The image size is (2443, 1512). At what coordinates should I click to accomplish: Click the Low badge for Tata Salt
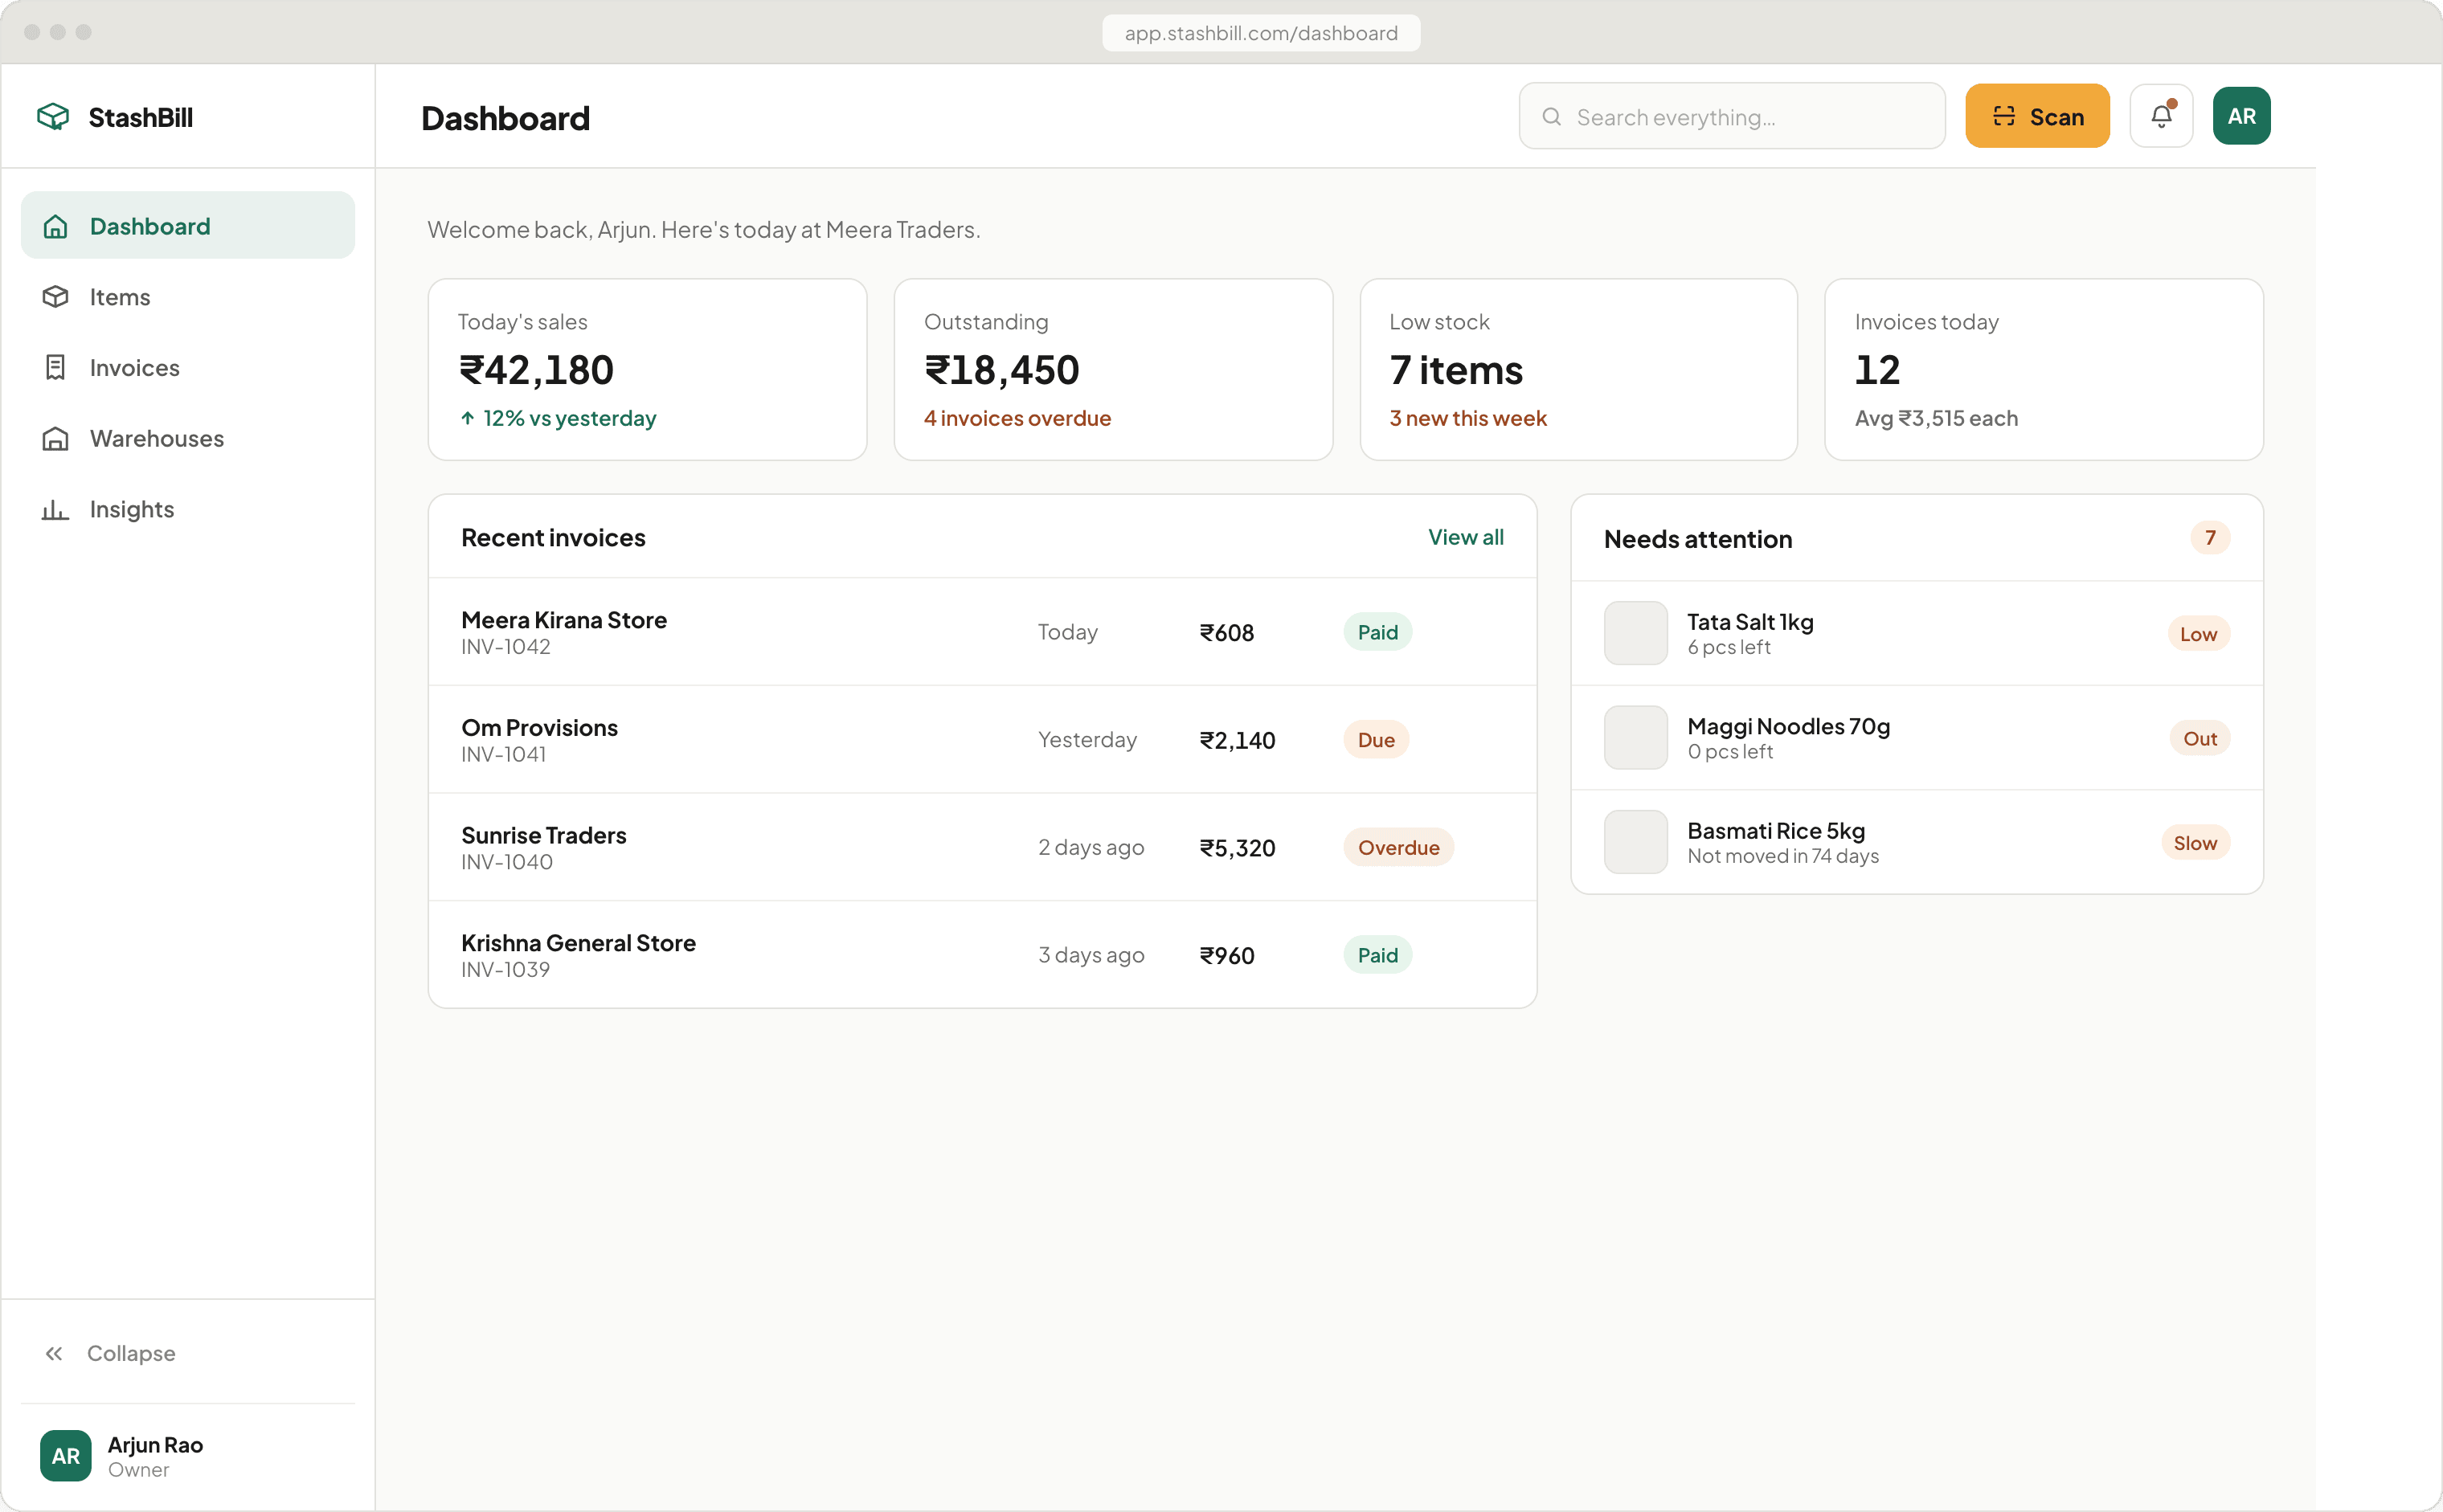point(2198,634)
